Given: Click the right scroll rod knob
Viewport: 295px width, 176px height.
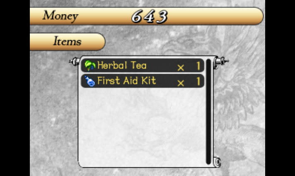Looking at the screenshot, I should [x=222, y=61].
